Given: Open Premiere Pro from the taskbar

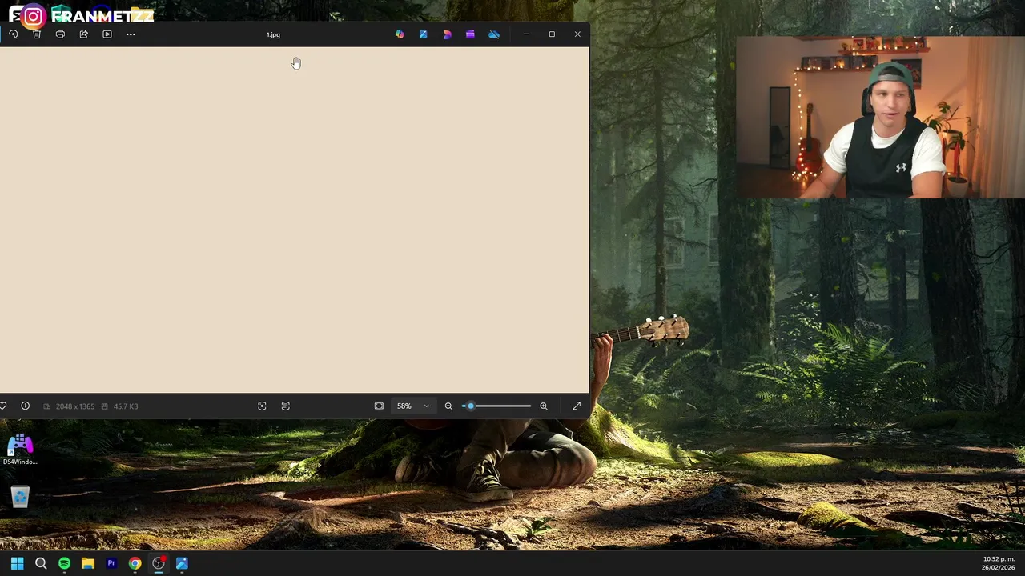Looking at the screenshot, I should pyautogui.click(x=111, y=563).
